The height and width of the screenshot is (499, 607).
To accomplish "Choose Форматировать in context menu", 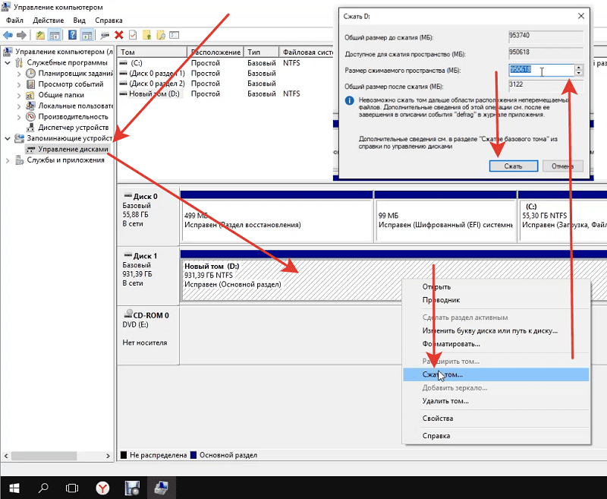I will click(496, 343).
